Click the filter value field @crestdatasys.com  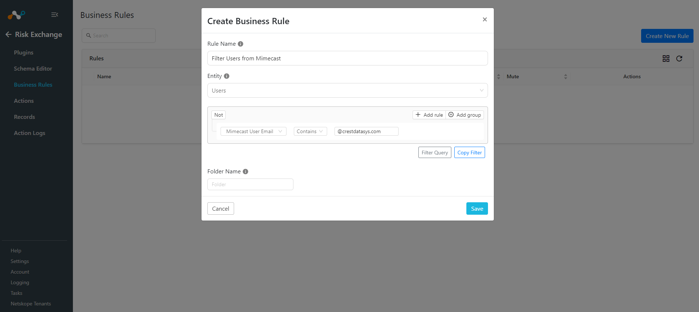[366, 131]
